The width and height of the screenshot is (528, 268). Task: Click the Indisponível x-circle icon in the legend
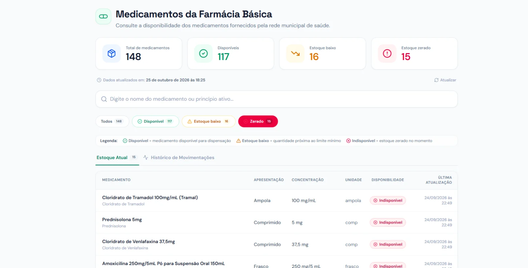pyautogui.click(x=348, y=141)
